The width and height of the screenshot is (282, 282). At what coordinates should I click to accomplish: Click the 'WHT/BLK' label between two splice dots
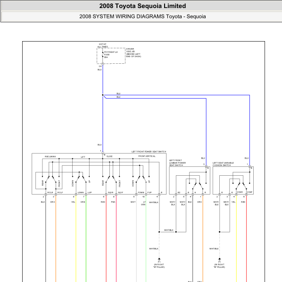coord(169,230)
